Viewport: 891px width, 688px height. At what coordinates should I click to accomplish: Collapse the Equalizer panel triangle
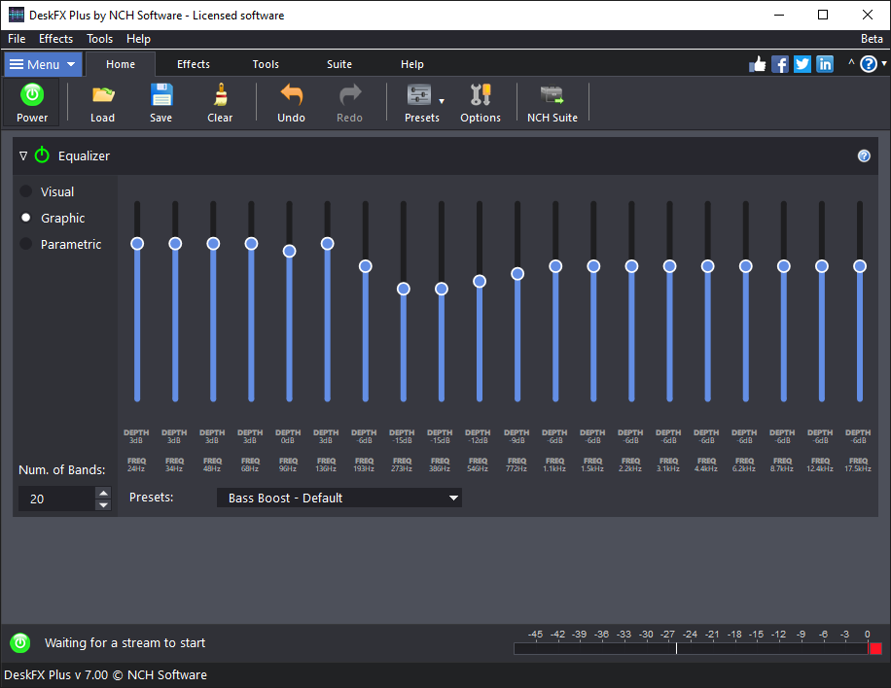tap(22, 155)
